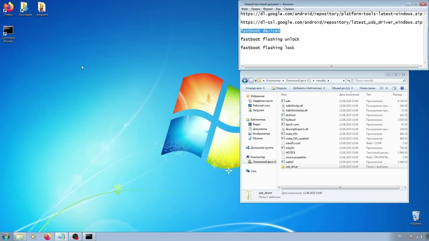
Task: Click Новая папка button
Action: pos(367,88)
